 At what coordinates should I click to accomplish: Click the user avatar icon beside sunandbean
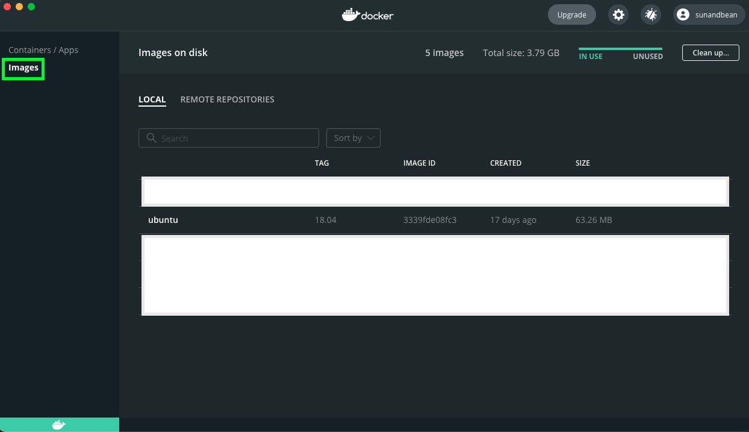pos(683,15)
